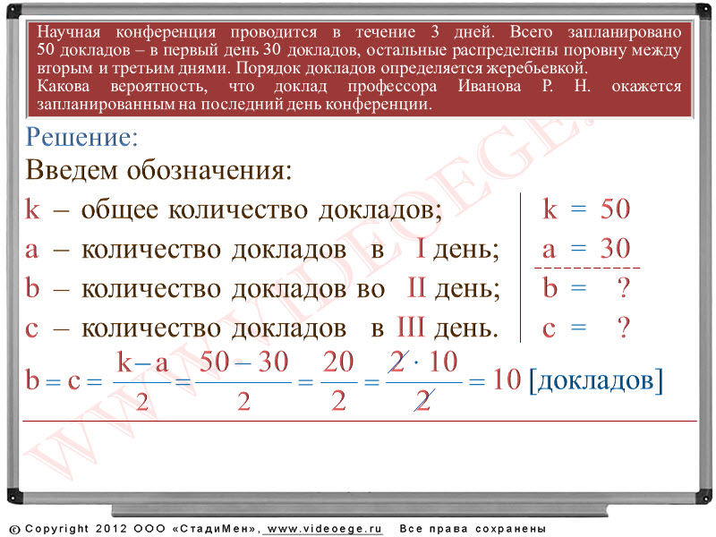Click the unknown "c = ?"
This screenshot has height=537, width=716.
tap(587, 328)
